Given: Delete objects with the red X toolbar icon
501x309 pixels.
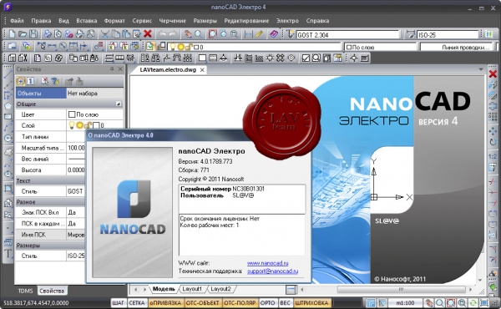Looking at the screenshot, I should click(147, 34).
